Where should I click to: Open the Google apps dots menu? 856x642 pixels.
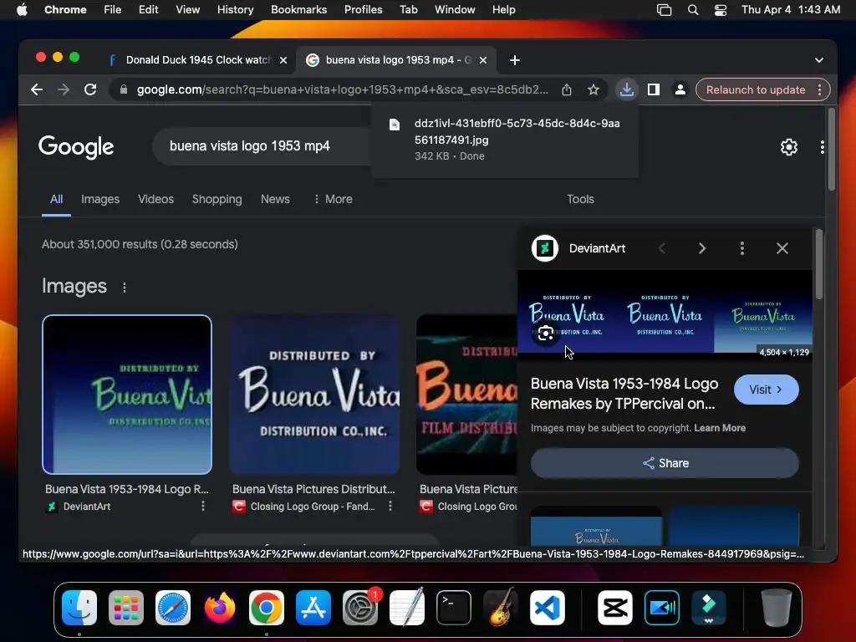pyautogui.click(x=823, y=147)
